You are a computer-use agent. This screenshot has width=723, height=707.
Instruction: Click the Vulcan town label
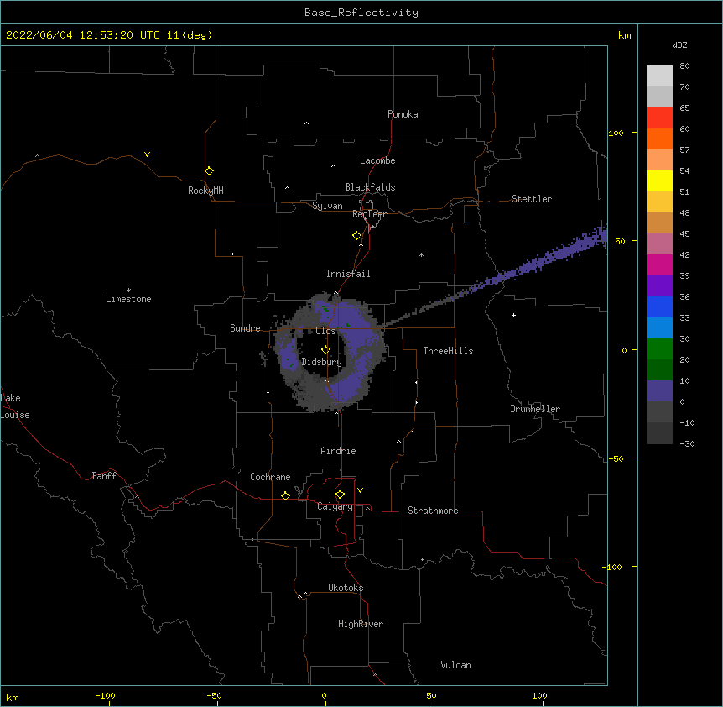click(x=455, y=665)
